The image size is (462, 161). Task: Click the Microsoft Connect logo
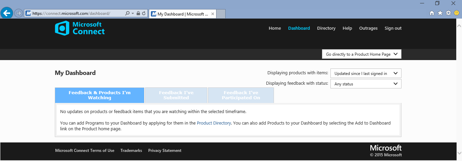point(80,28)
